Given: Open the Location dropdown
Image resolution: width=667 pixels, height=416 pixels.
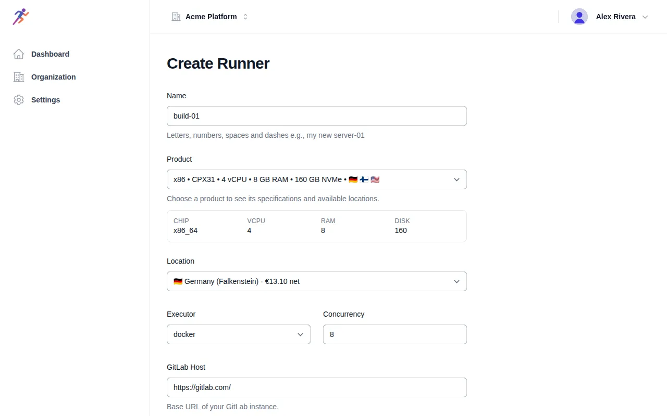Looking at the screenshot, I should pos(317,281).
